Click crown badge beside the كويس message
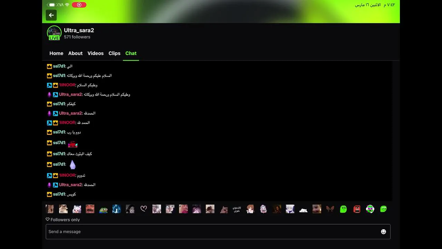Viewport: 442px width, 249px height. pos(49,194)
